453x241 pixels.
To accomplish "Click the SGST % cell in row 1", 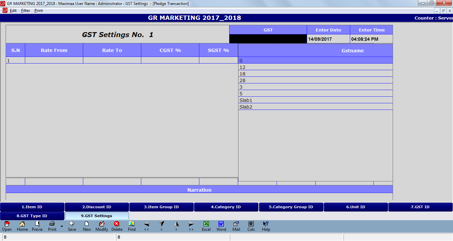I will pyautogui.click(x=219, y=60).
